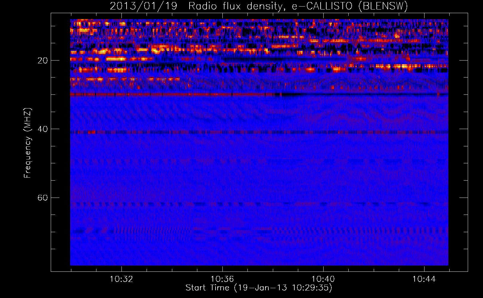Click the '10:36' time tick label

222,279
